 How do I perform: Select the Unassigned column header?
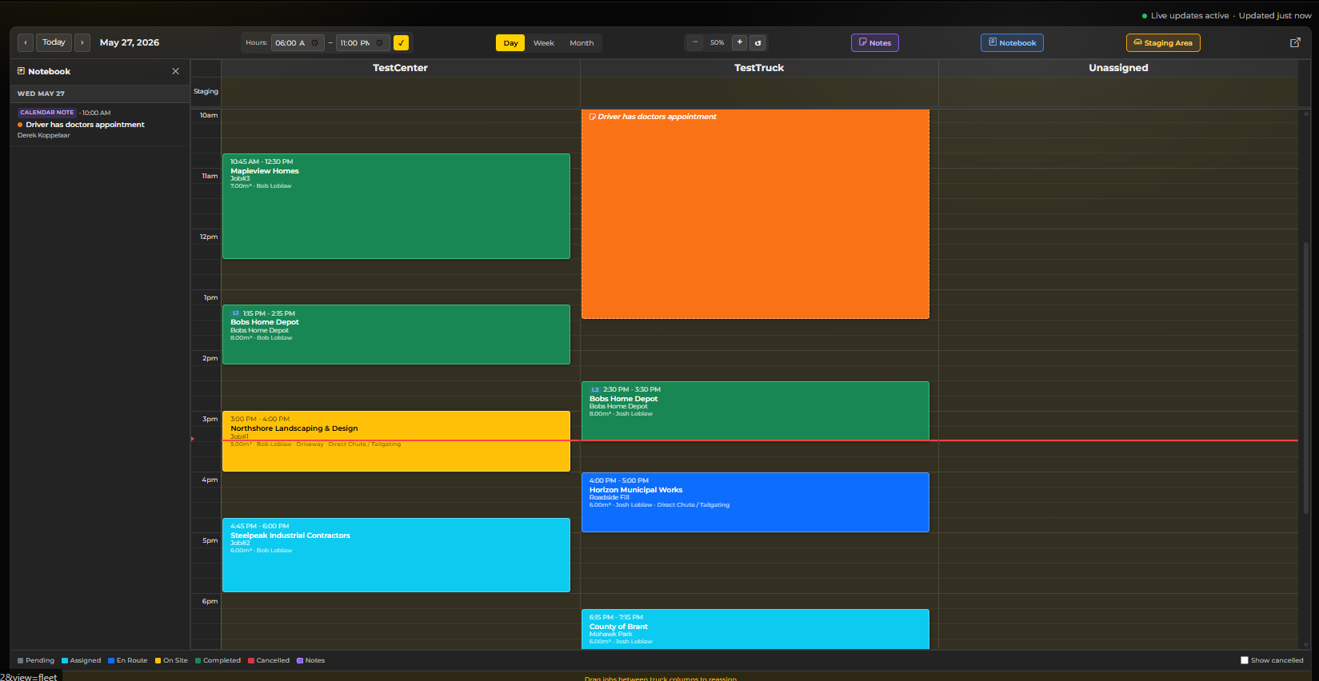tap(1118, 68)
